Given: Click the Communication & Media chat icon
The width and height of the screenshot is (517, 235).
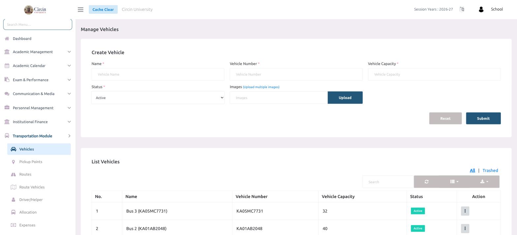Looking at the screenshot, I should point(7,94).
